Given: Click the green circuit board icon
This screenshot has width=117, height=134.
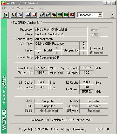Looking at the screenshot, I should (66, 15).
